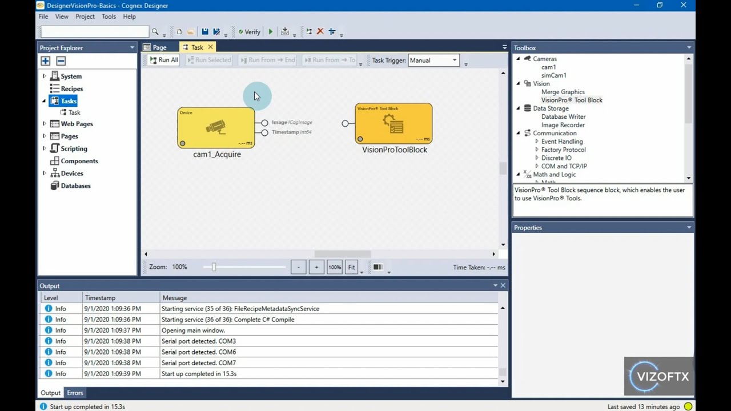Screen dimensions: 731x411
Task: Open the Properties panel options dropdown
Action: tap(689, 228)
